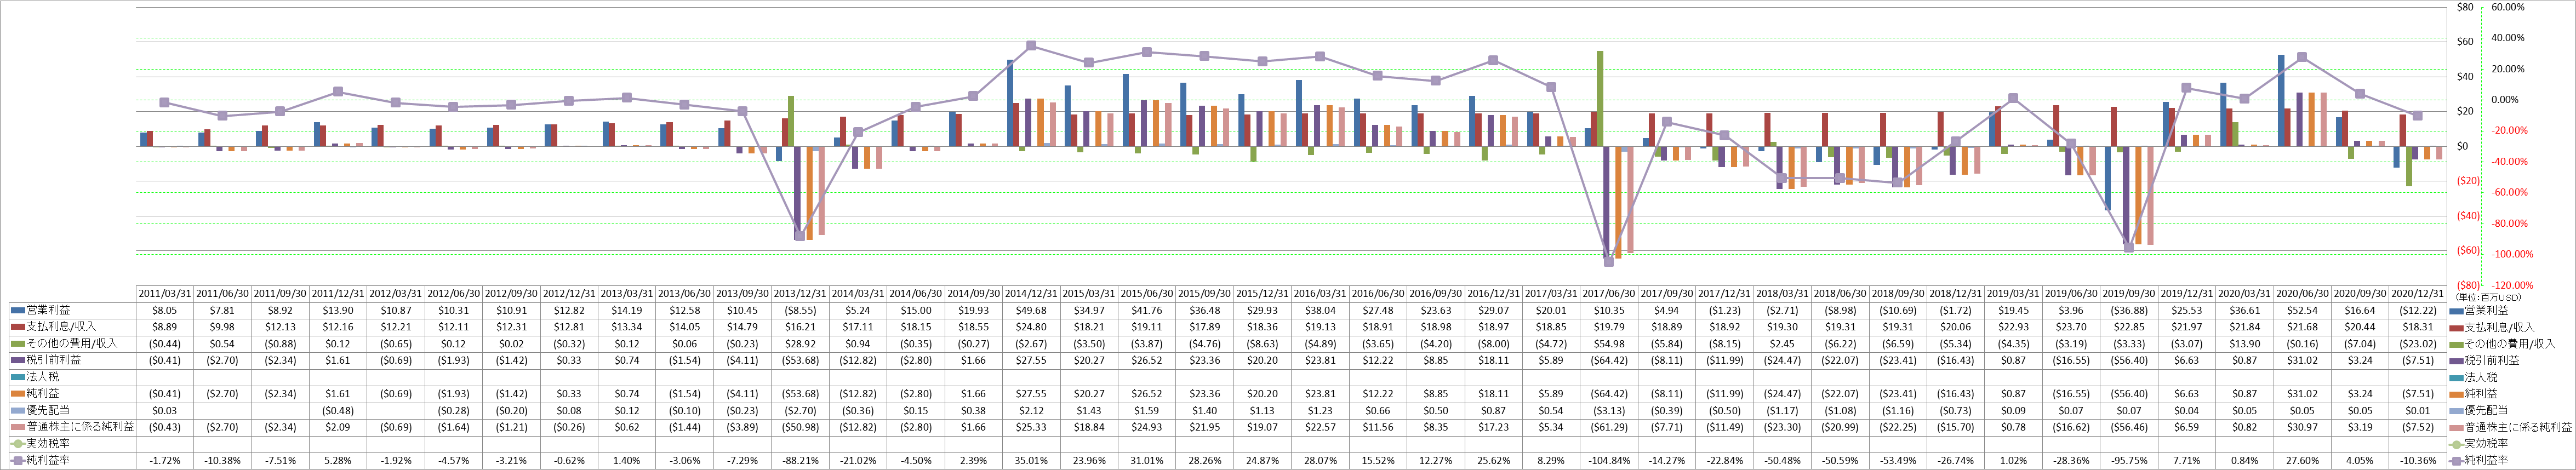The height and width of the screenshot is (470, 2576).
Task: Select the -88.21% net margin cell
Action: [800, 460]
